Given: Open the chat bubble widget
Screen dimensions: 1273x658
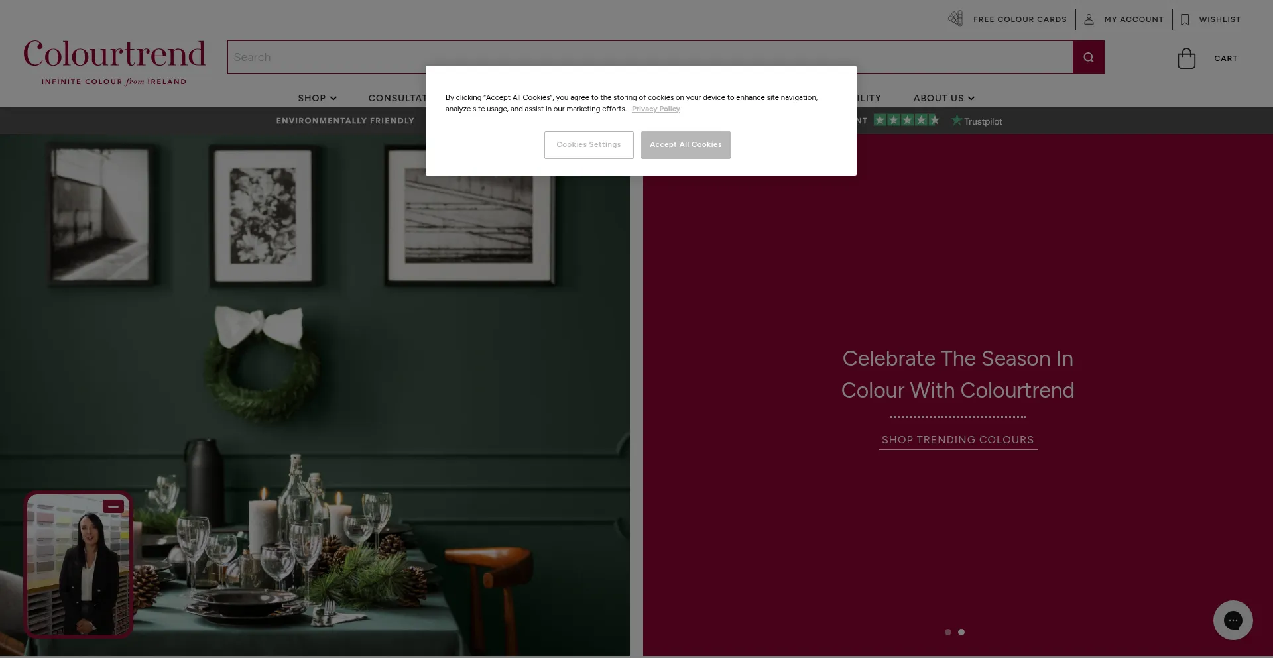Looking at the screenshot, I should [x=1233, y=620].
